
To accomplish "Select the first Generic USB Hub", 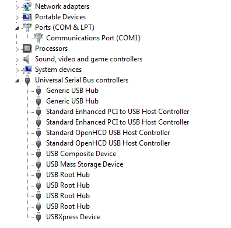I will point(72,91).
